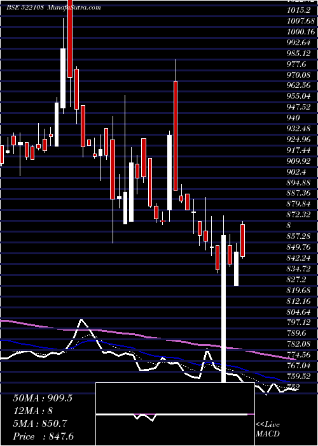
Task: Click the 812.16 price axis label
Action: [x=300, y=301]
